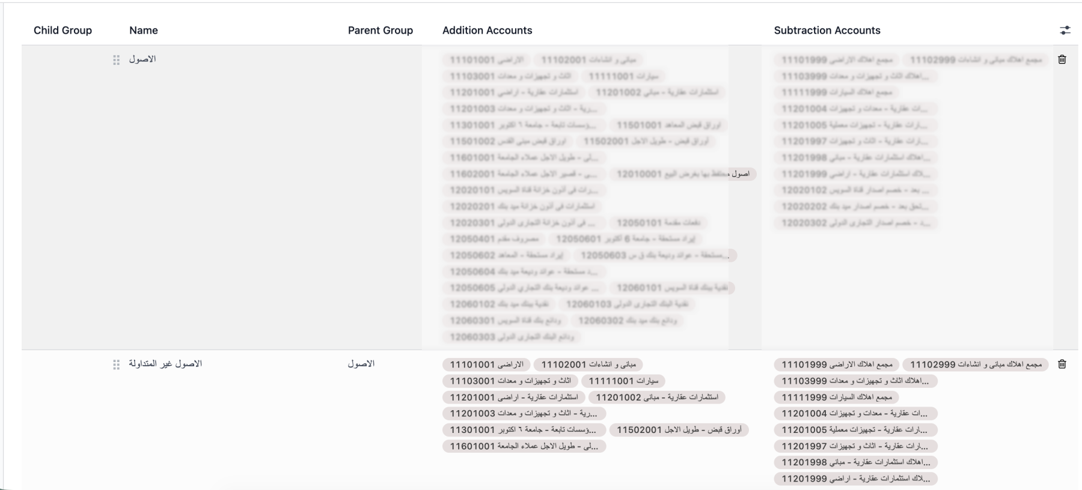This screenshot has width=1082, height=490.
Task: Select tag 12020201 in the الاصول row
Action: [x=522, y=207]
